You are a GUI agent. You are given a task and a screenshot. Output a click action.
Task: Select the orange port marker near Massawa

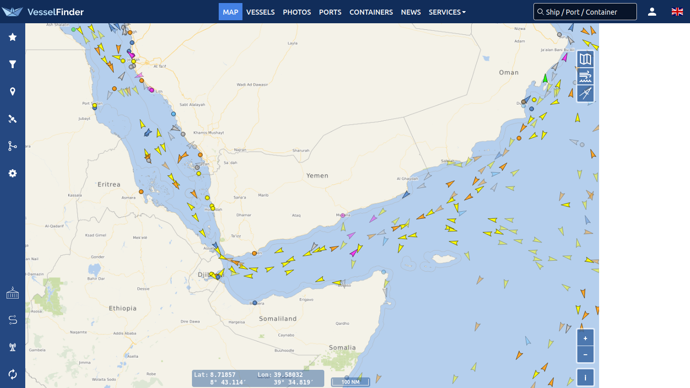point(141,191)
